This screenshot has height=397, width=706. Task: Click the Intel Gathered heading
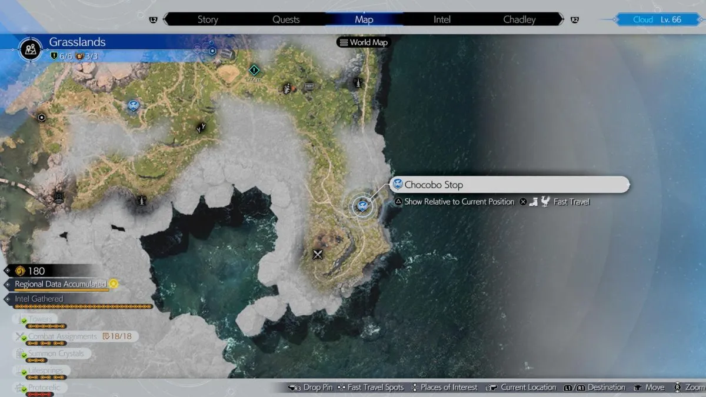coord(39,299)
